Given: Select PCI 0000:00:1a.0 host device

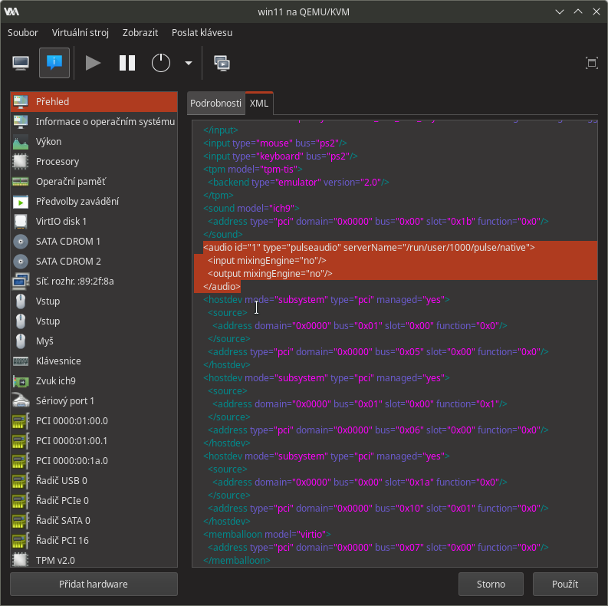Looking at the screenshot, I should (x=94, y=460).
